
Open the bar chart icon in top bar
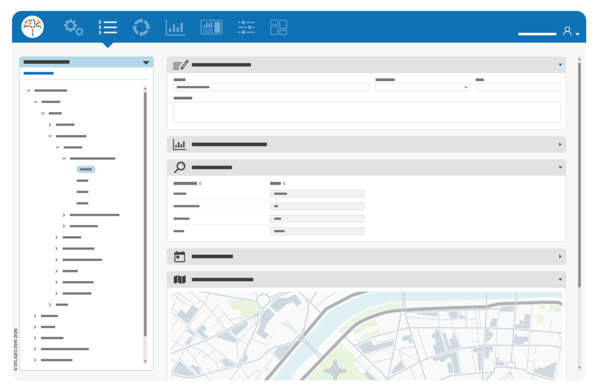click(x=175, y=27)
